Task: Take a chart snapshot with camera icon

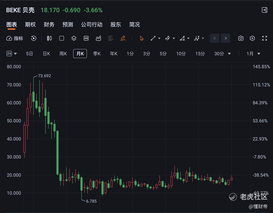Action: (241, 38)
